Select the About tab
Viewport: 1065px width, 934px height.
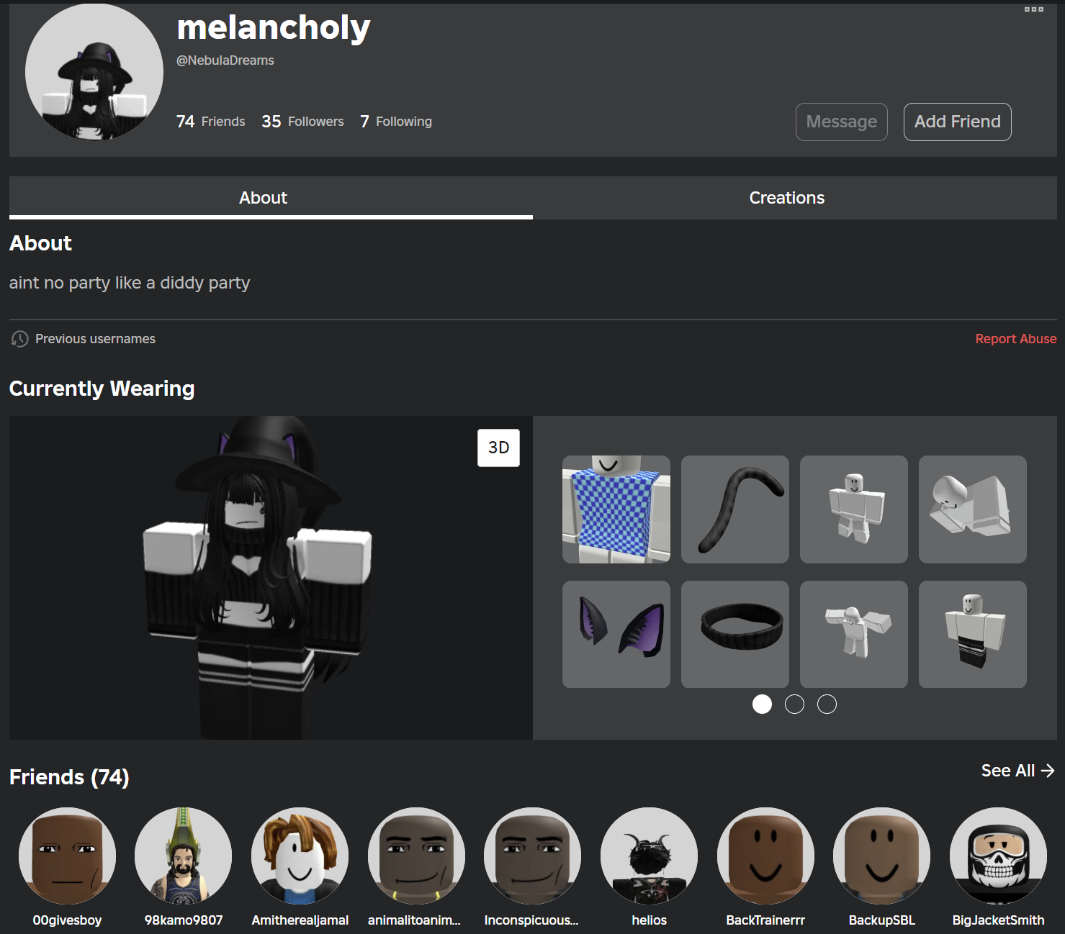[x=263, y=198]
